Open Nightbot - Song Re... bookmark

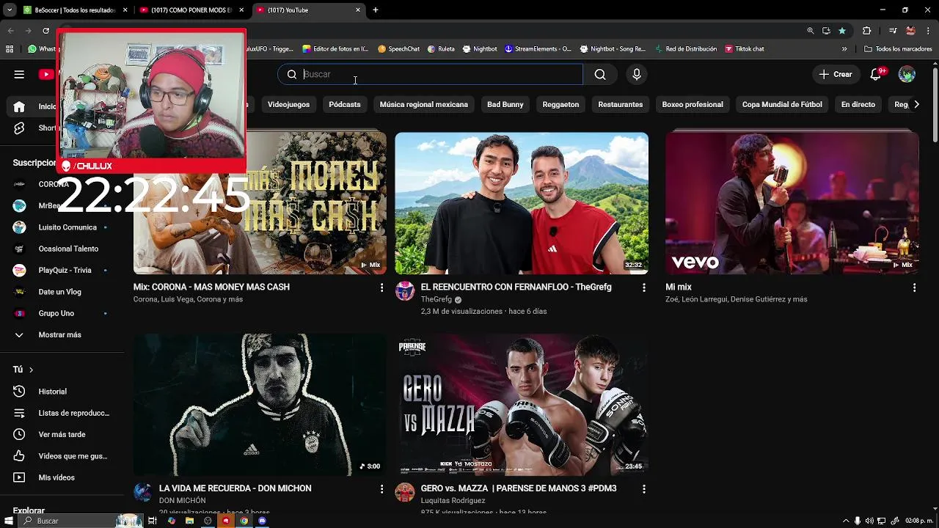[613, 49]
